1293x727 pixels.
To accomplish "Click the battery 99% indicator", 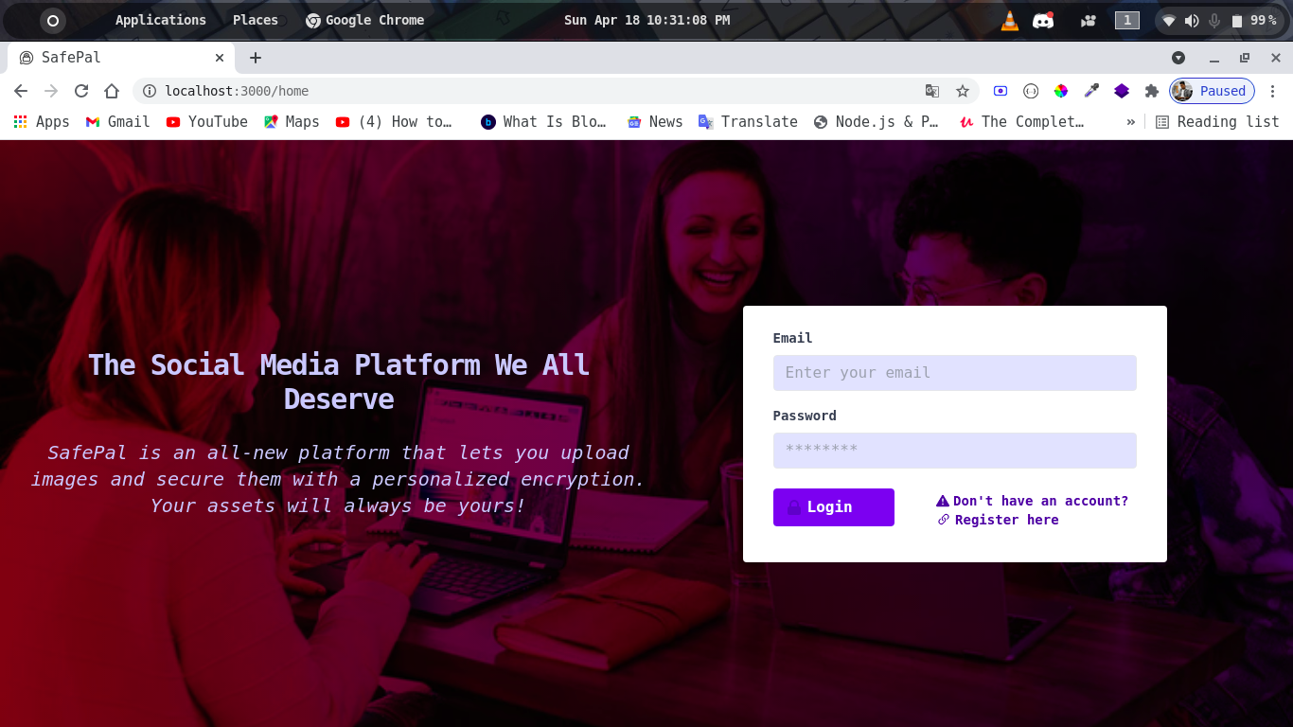I will 1255,21.
